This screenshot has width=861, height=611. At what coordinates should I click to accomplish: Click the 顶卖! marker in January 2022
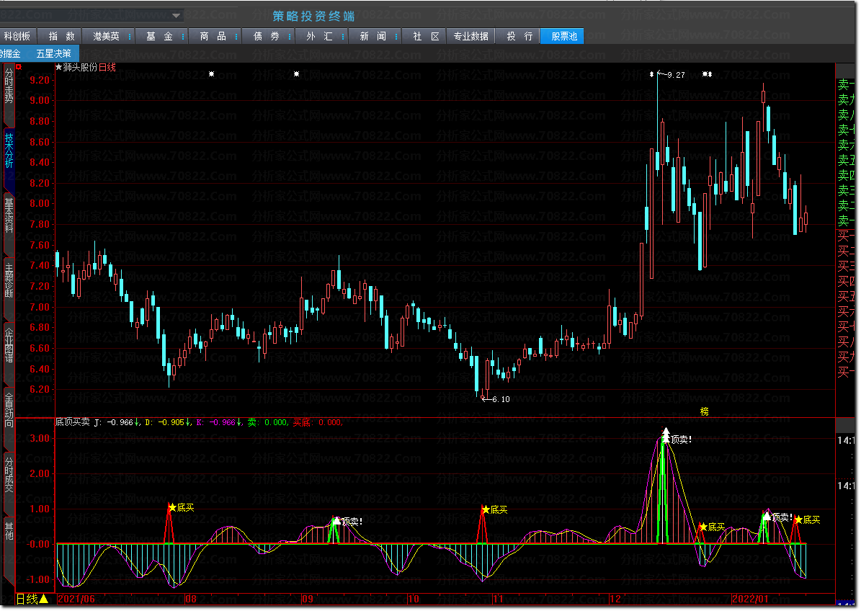tap(767, 516)
